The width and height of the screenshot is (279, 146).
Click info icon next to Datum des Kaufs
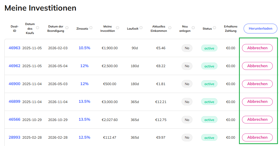(x=38, y=28)
